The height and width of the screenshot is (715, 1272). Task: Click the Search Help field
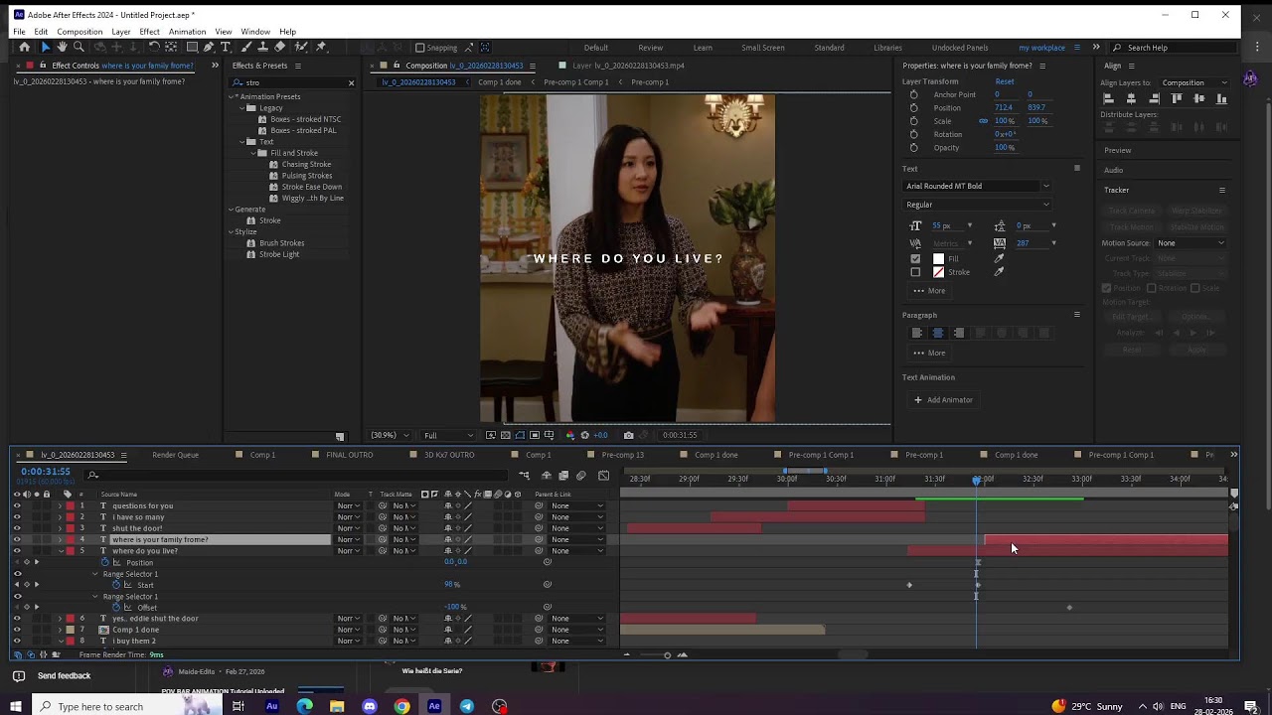1177,48
